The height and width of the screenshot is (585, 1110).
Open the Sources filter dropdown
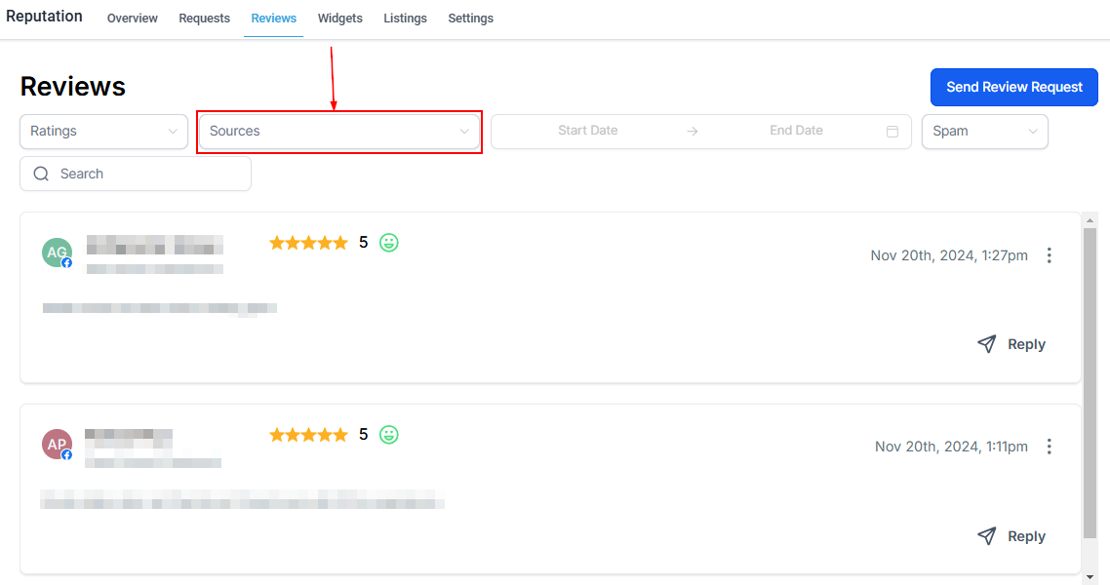[338, 132]
